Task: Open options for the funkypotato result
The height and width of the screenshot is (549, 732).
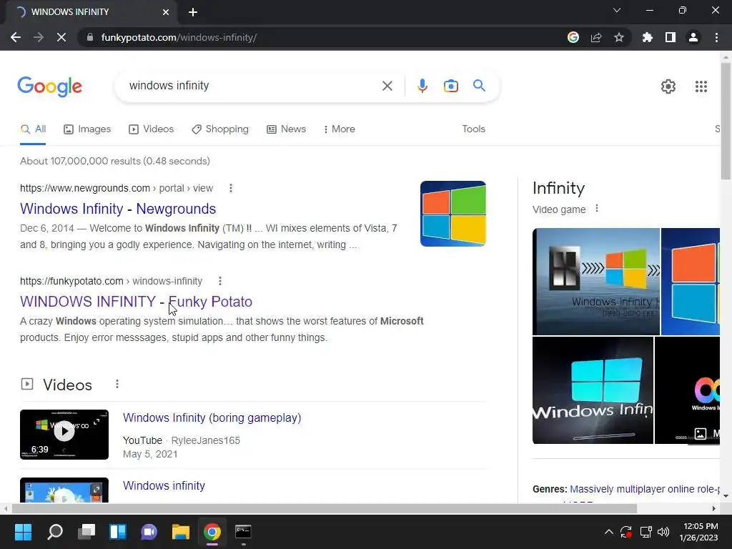Action: [x=220, y=281]
